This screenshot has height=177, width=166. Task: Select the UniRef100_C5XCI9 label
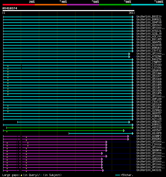pyautogui.click(x=149, y=102)
